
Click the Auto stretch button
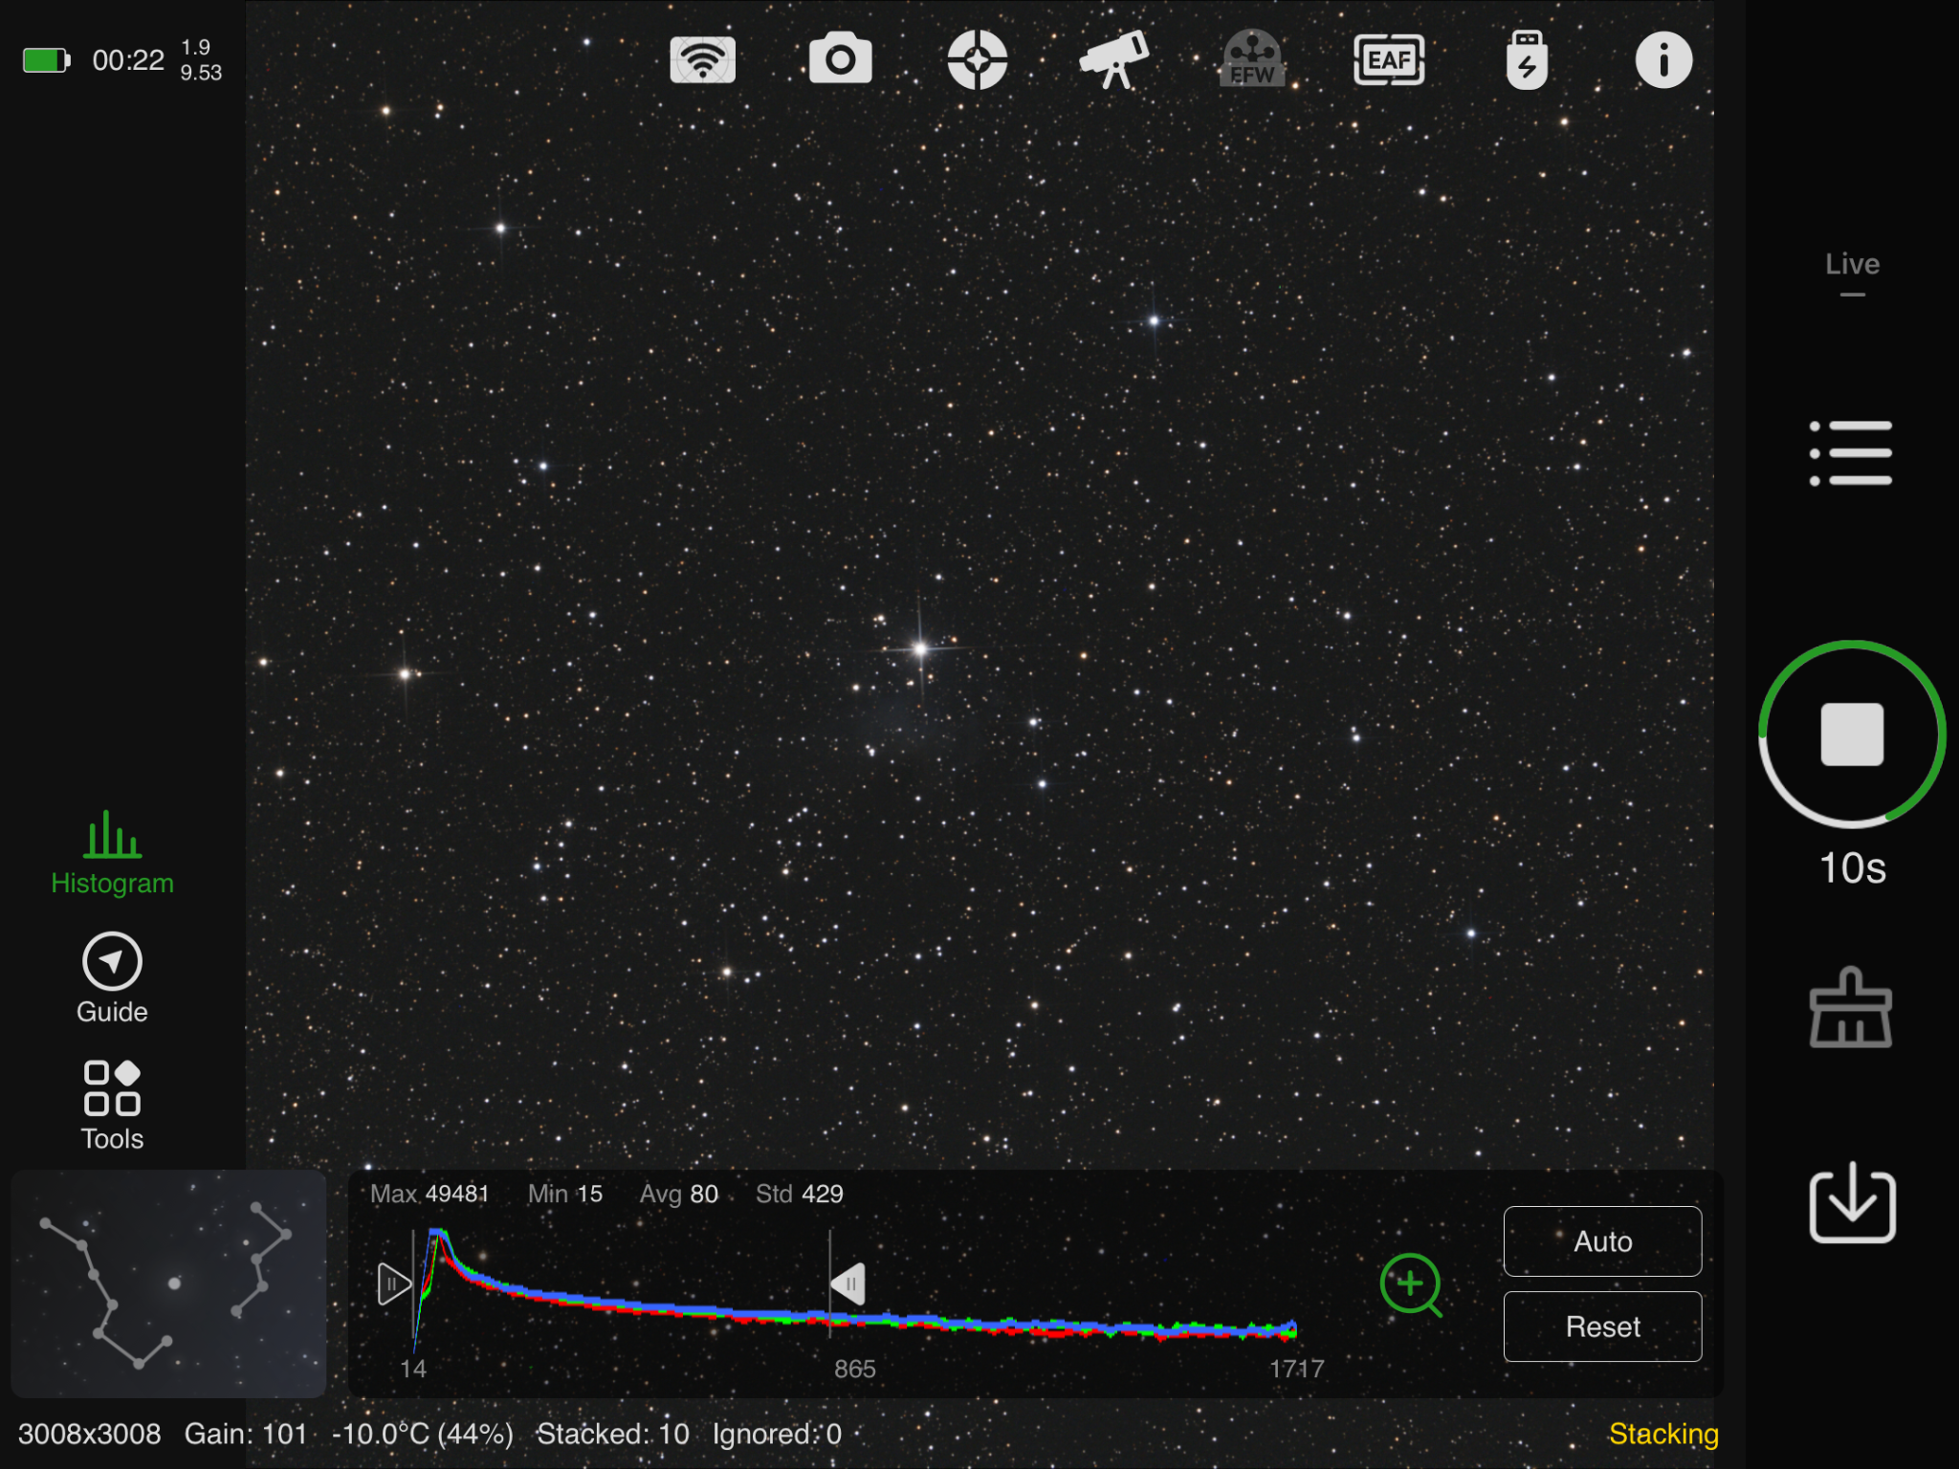pos(1602,1241)
